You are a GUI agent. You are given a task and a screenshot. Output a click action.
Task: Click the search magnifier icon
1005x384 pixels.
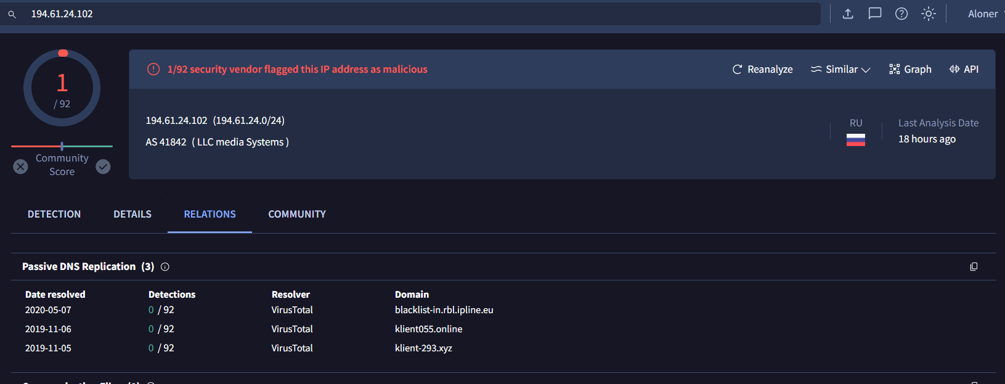[12, 14]
